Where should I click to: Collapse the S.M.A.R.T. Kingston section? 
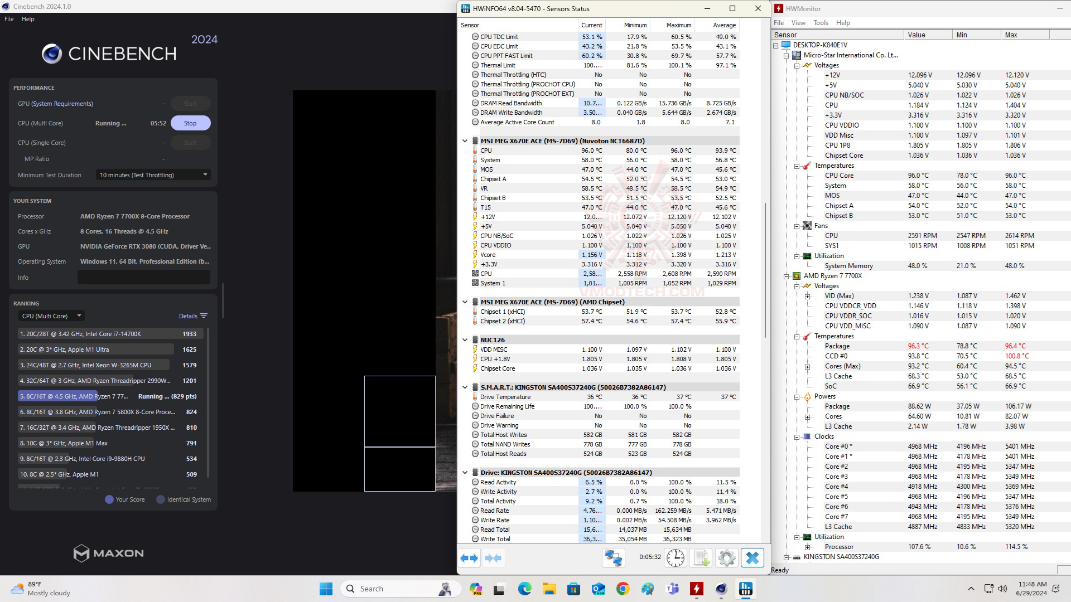coord(465,387)
